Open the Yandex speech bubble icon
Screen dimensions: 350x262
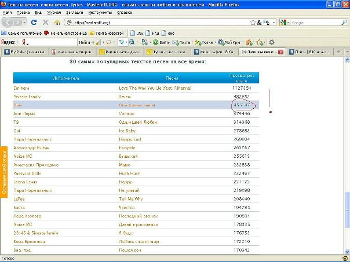point(109,42)
